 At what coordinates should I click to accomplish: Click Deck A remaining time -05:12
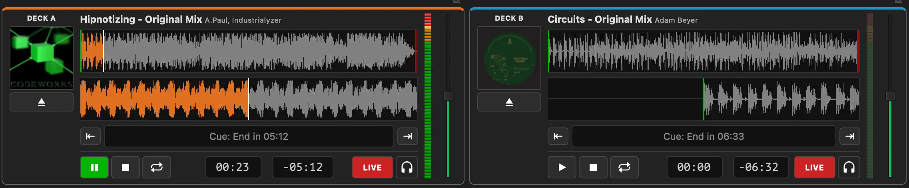[303, 167]
